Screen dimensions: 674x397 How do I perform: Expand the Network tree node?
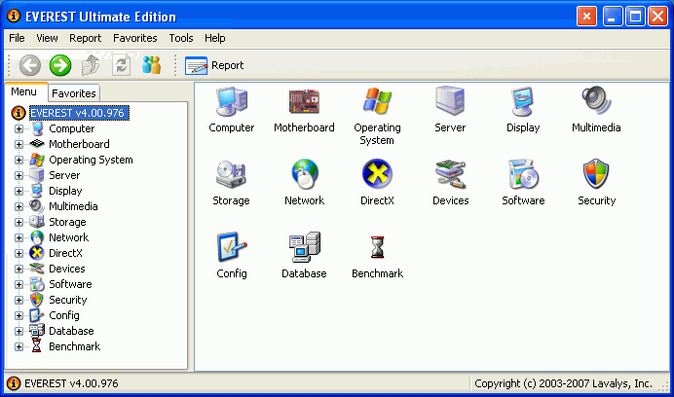tap(19, 237)
